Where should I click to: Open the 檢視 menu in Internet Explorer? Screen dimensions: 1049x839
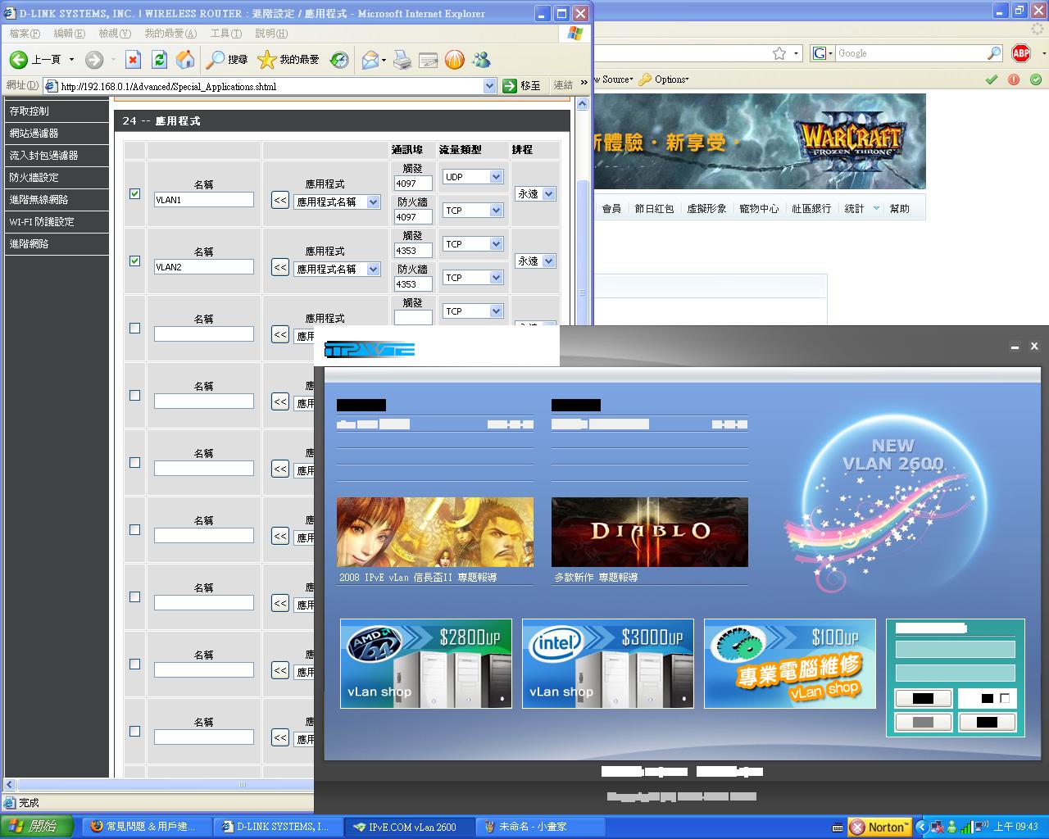114,34
